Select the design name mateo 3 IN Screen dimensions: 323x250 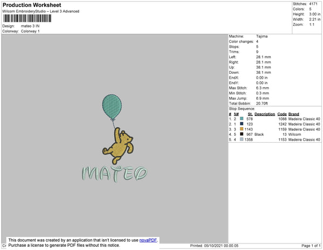coord(30,26)
